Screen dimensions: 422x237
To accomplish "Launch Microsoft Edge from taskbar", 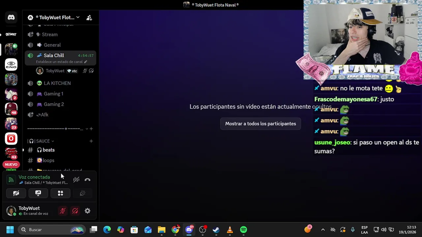I will (x=107, y=230).
